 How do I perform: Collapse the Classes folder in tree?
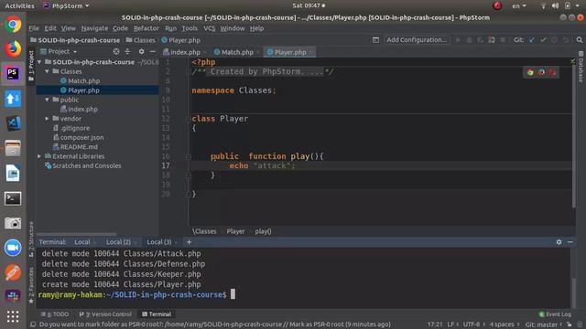tap(47, 71)
